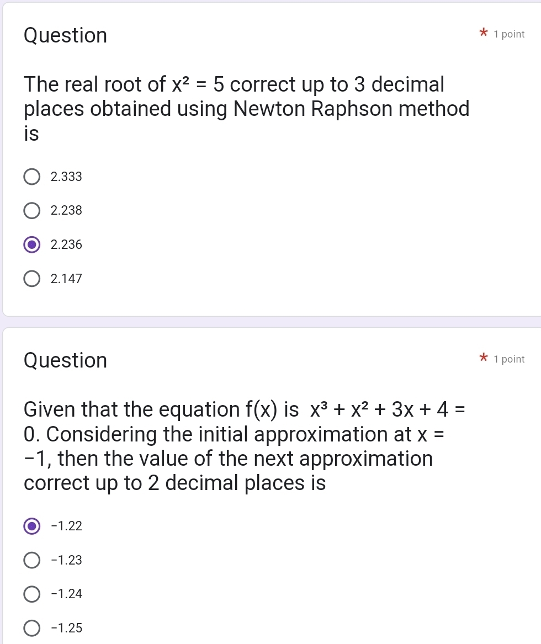Mark the −1.25 radio button
Image resolution: width=541 pixels, height=644 pixels.
click(32, 628)
